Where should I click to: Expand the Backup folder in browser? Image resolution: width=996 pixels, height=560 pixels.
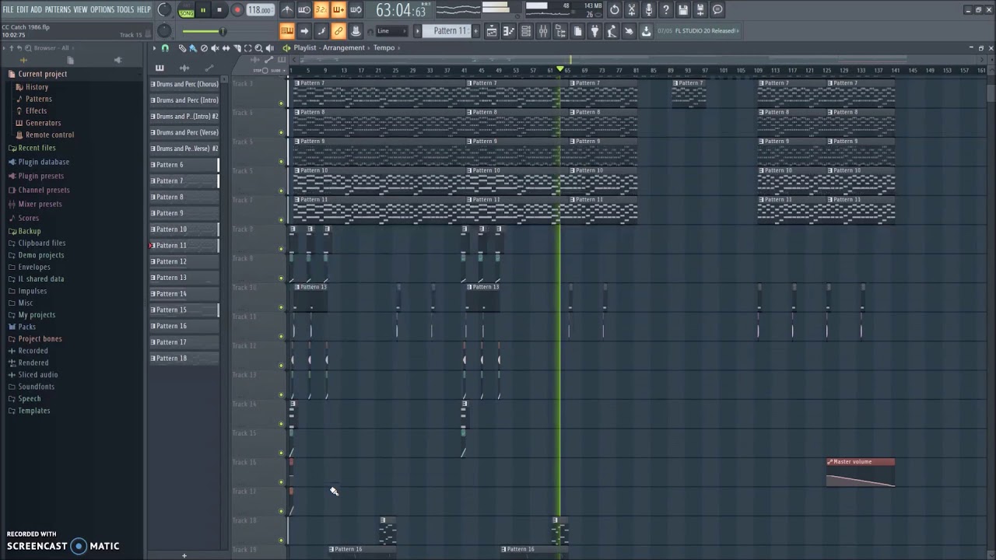29,231
